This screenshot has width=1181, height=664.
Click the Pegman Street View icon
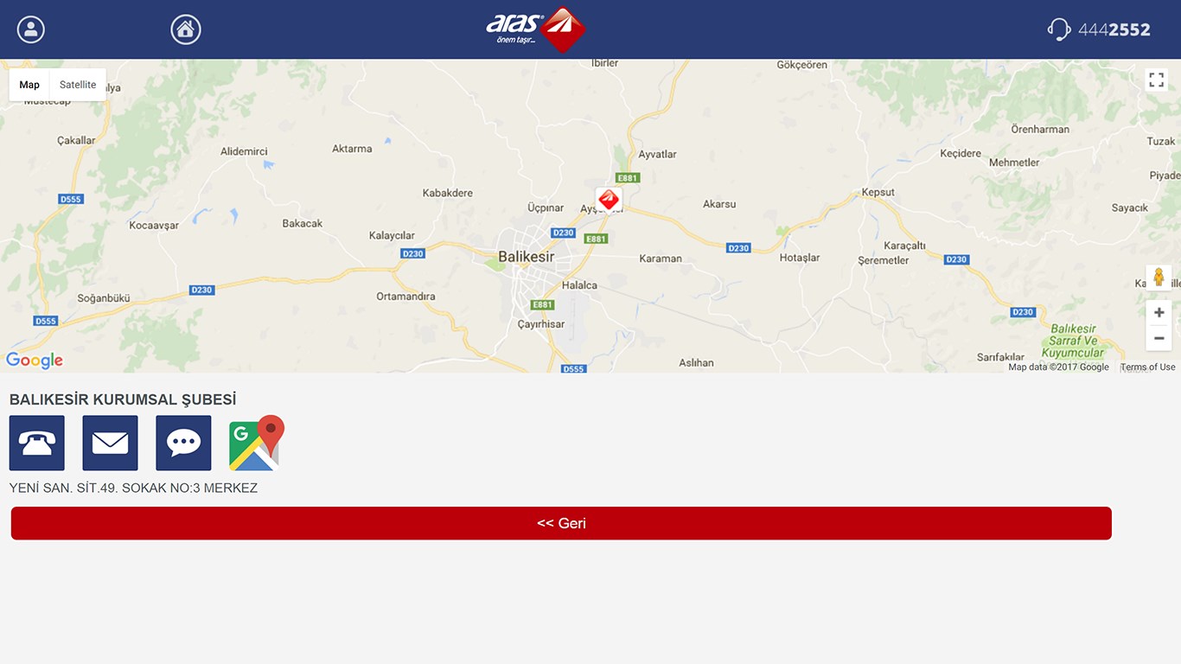1159,278
